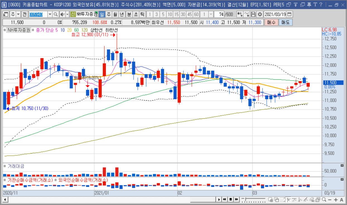Click the stop playback button
Viewport: 347px width, 205px height.
(x=230, y=200)
